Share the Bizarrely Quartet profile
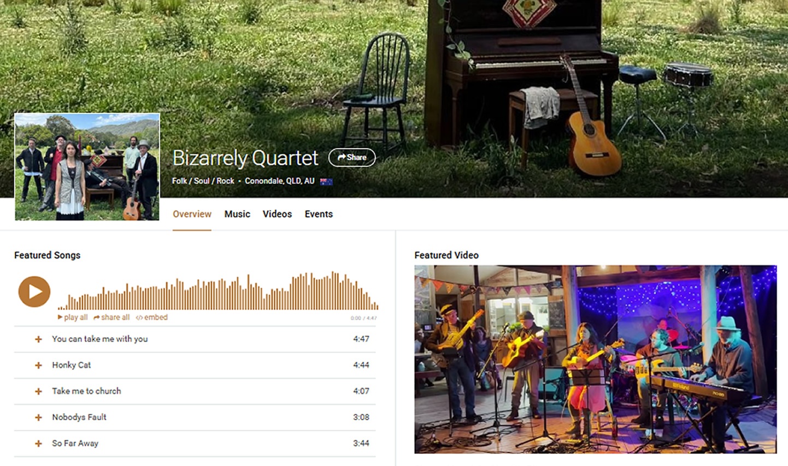This screenshot has height=466, width=788. [x=352, y=157]
